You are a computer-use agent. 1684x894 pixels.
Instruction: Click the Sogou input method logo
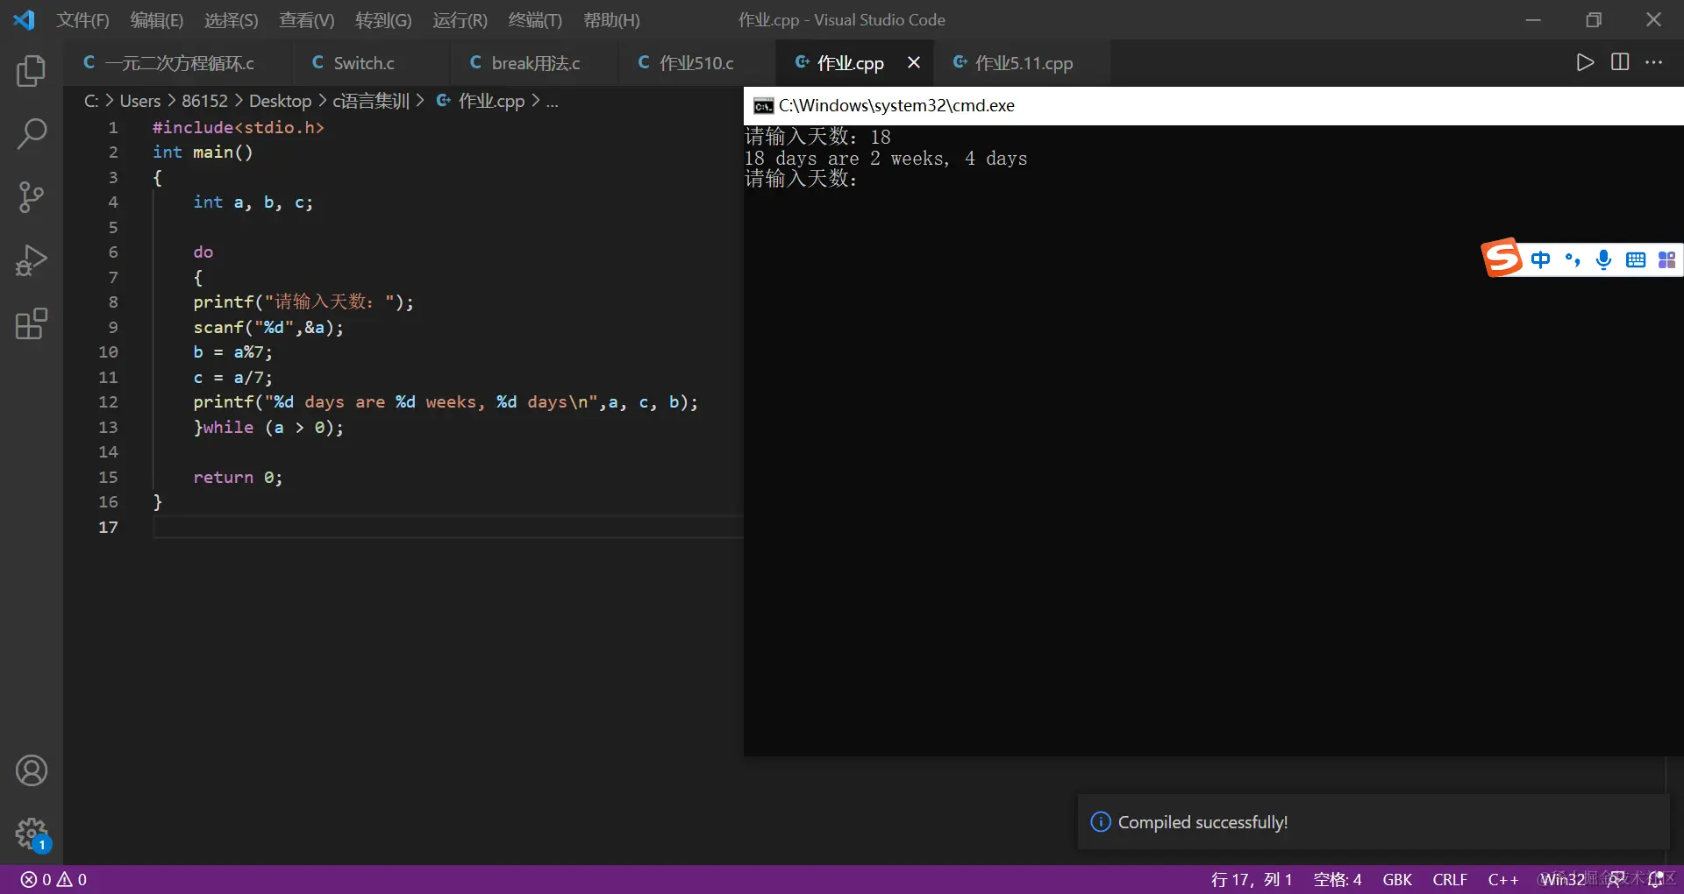[1502, 259]
